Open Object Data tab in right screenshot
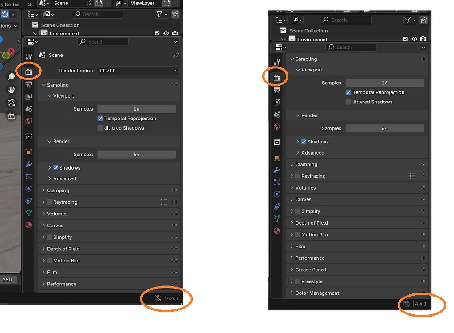 pyautogui.click(x=276, y=218)
